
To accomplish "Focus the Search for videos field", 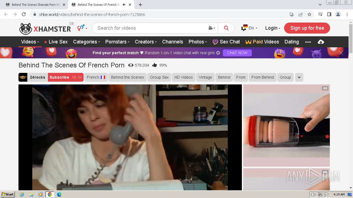I will [150, 28].
